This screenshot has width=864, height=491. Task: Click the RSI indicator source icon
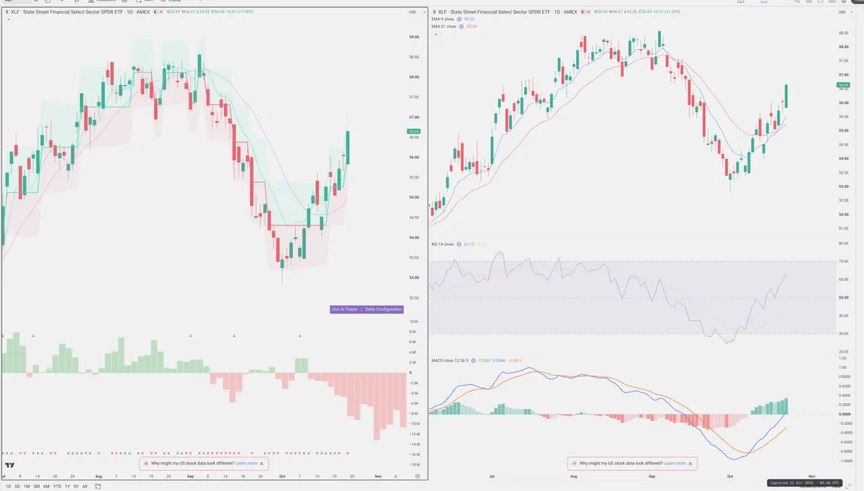click(x=459, y=244)
